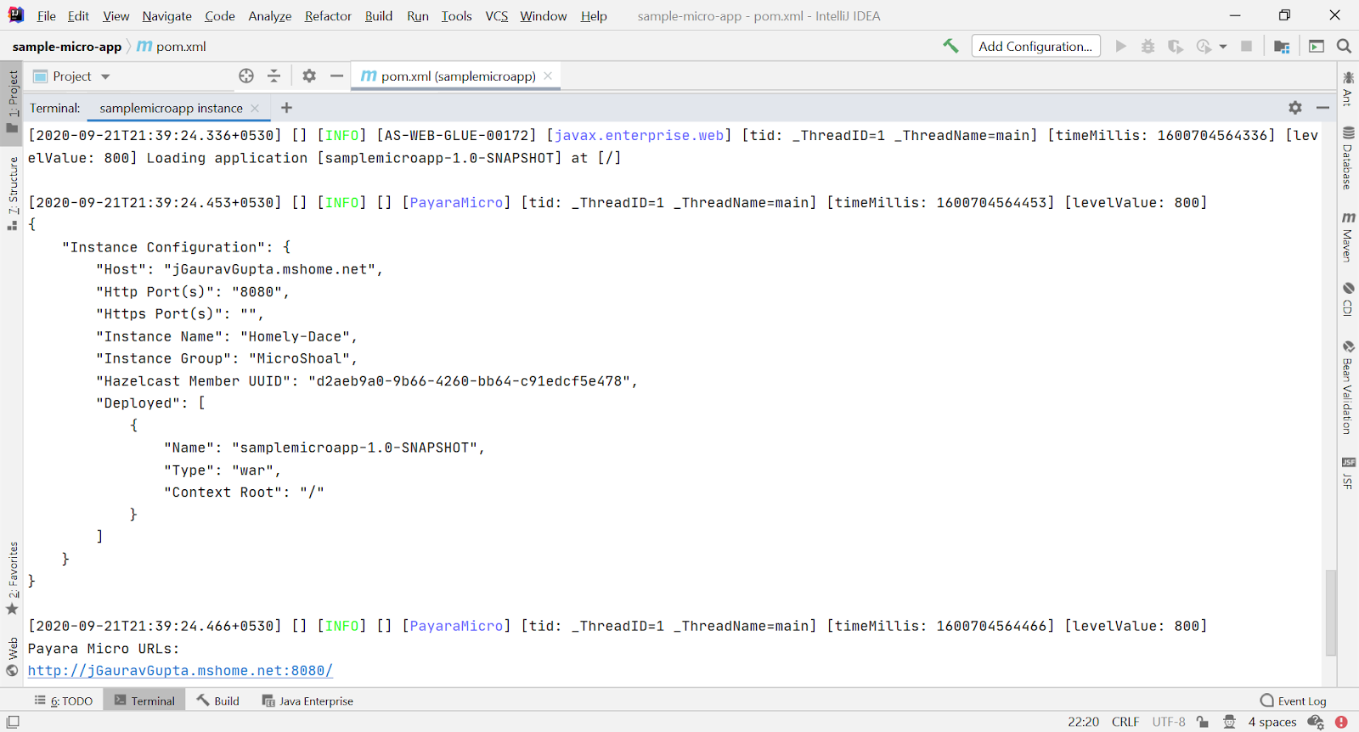Open the Navigate menu
This screenshot has height=732, width=1359.
[x=167, y=16]
